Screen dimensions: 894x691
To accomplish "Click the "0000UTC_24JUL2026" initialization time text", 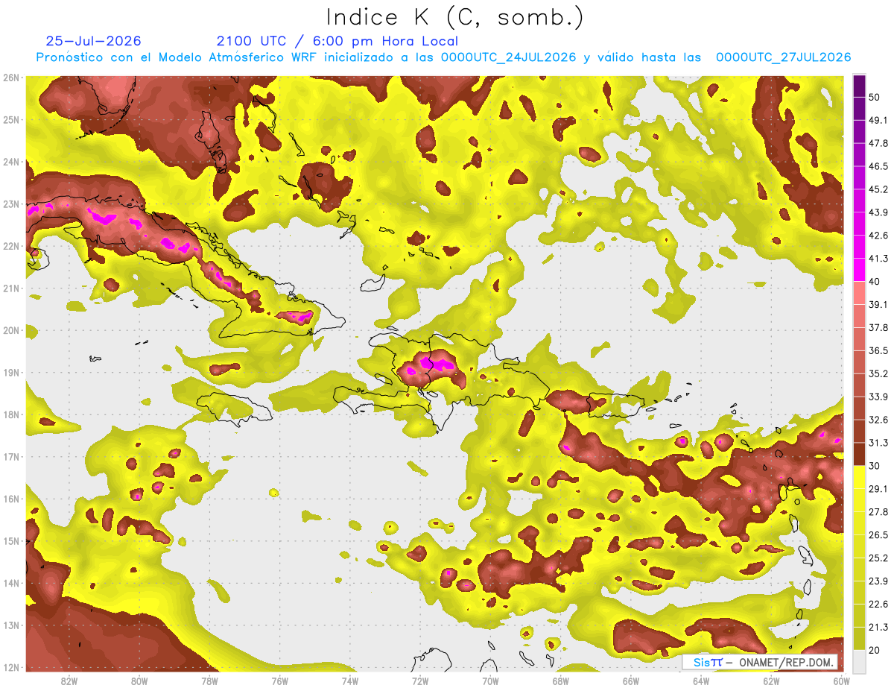I will point(508,57).
